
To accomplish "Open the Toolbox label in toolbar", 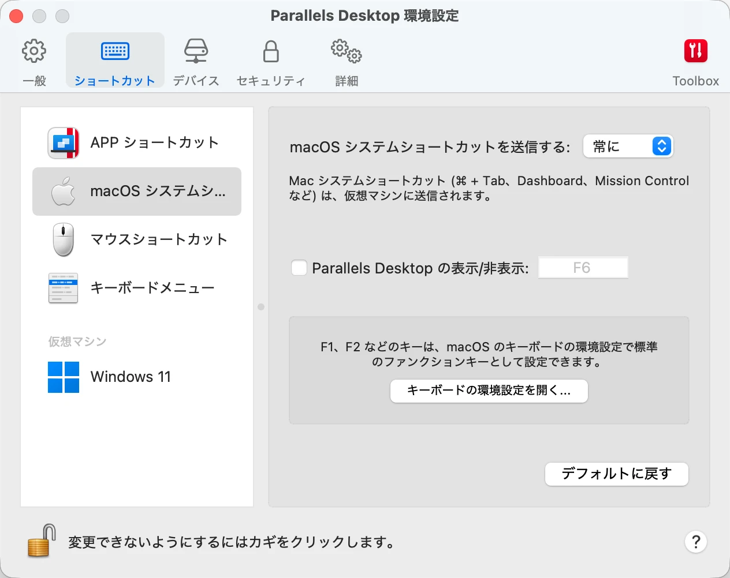I will 695,81.
